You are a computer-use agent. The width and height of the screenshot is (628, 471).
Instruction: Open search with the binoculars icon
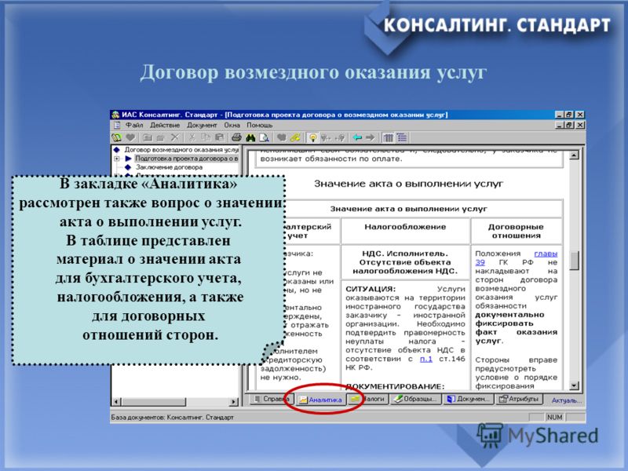pyautogui.click(x=250, y=138)
